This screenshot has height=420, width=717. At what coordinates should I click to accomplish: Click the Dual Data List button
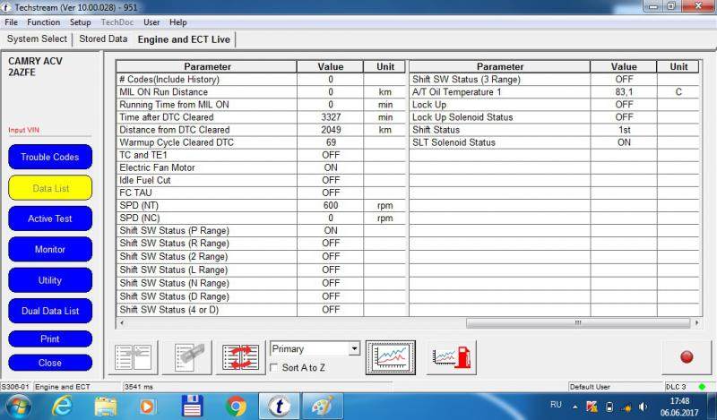(x=50, y=311)
